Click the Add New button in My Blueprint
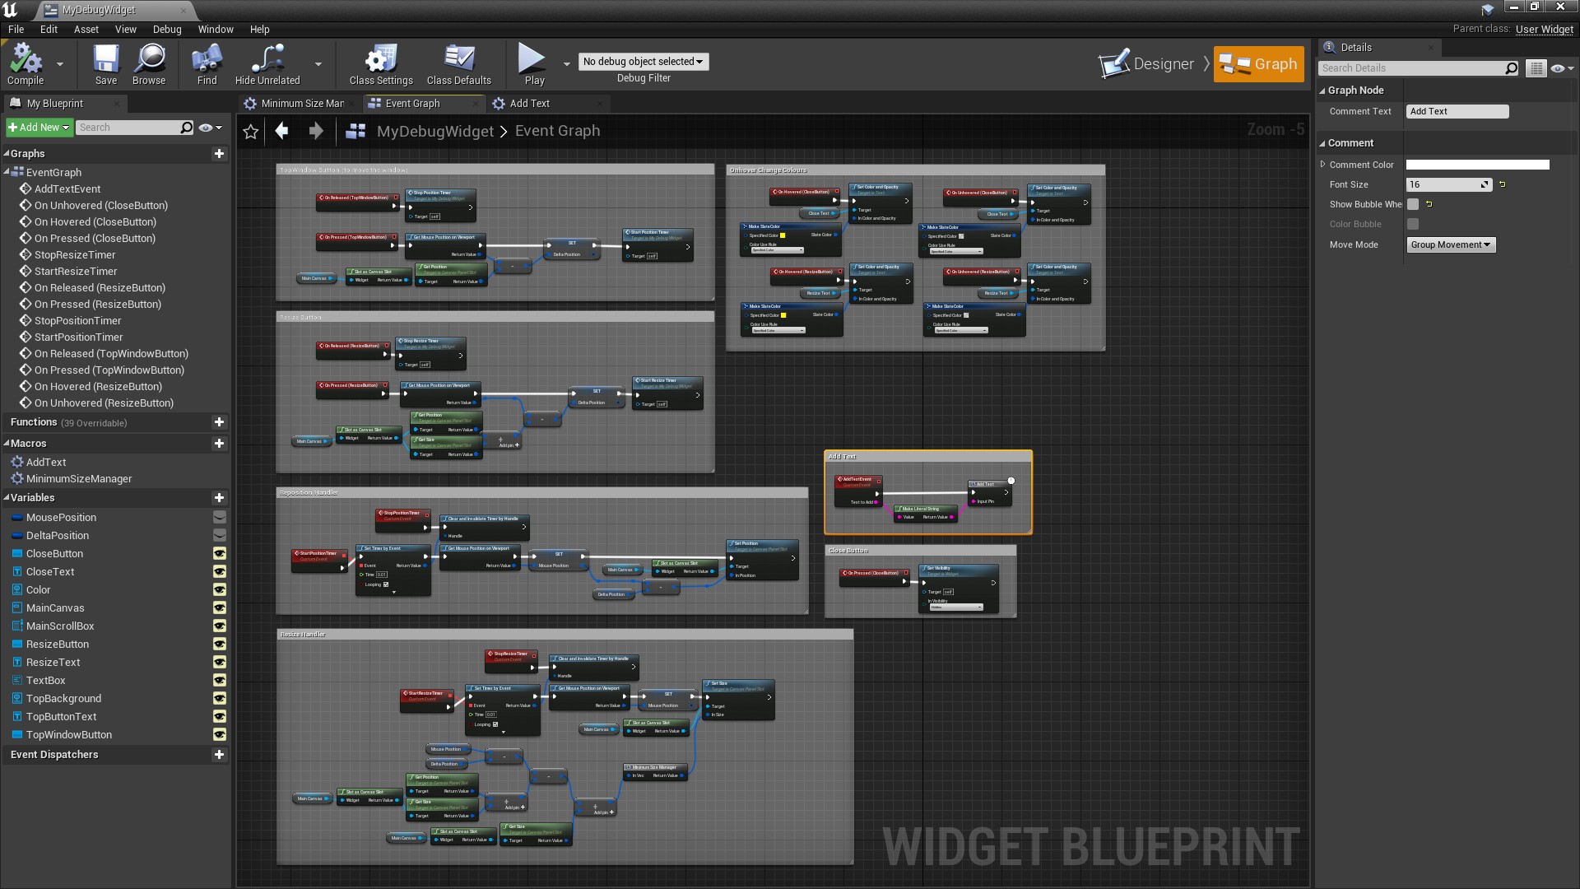 point(39,128)
